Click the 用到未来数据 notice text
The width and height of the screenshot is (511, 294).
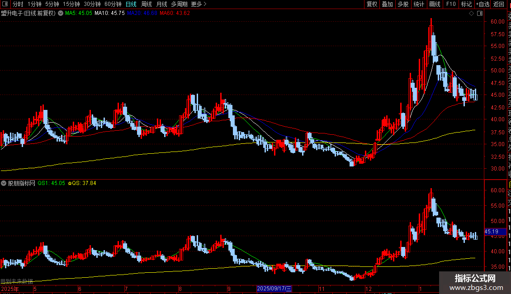coord(17,281)
